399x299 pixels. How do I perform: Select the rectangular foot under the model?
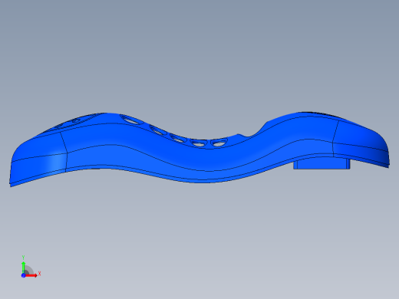pyautogui.click(x=322, y=163)
